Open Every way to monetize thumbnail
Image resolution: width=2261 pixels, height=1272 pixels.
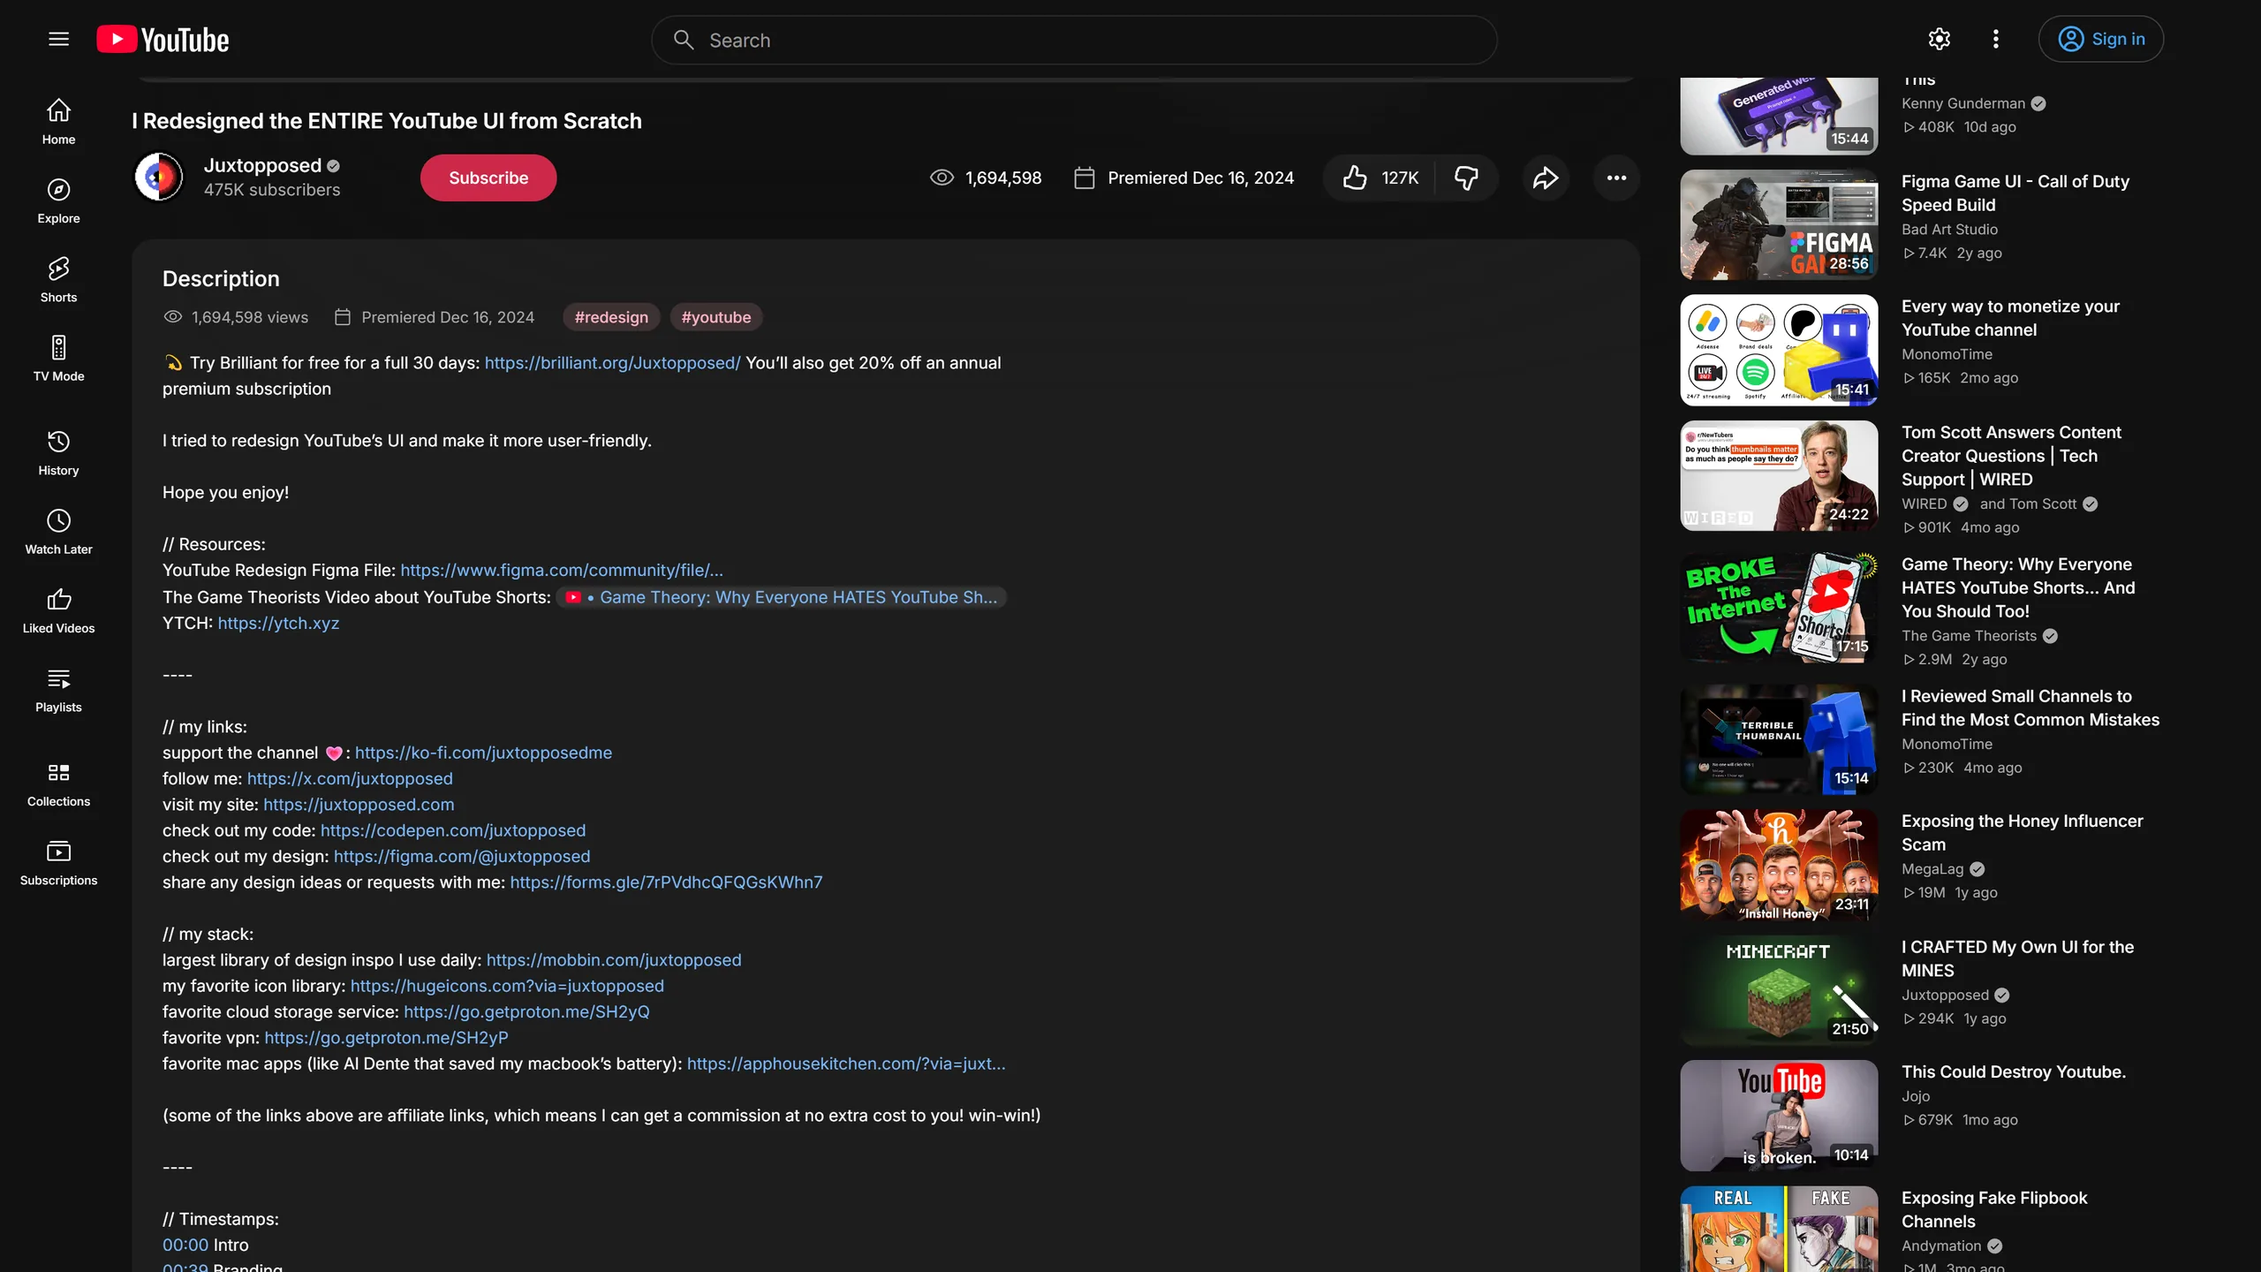point(1779,350)
